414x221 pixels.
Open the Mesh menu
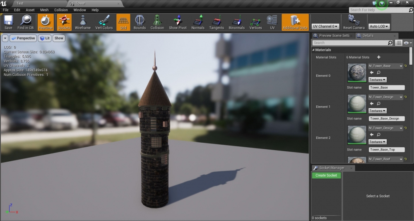(44, 10)
